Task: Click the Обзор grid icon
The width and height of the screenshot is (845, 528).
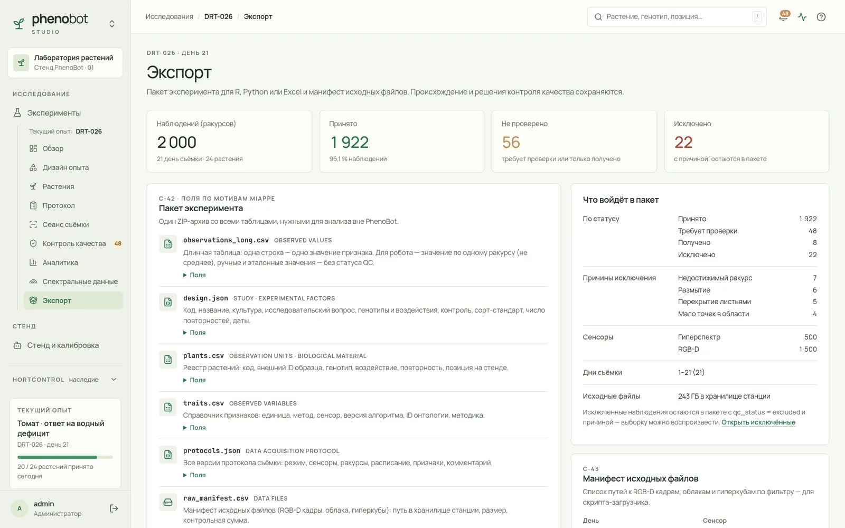Action: click(33, 148)
